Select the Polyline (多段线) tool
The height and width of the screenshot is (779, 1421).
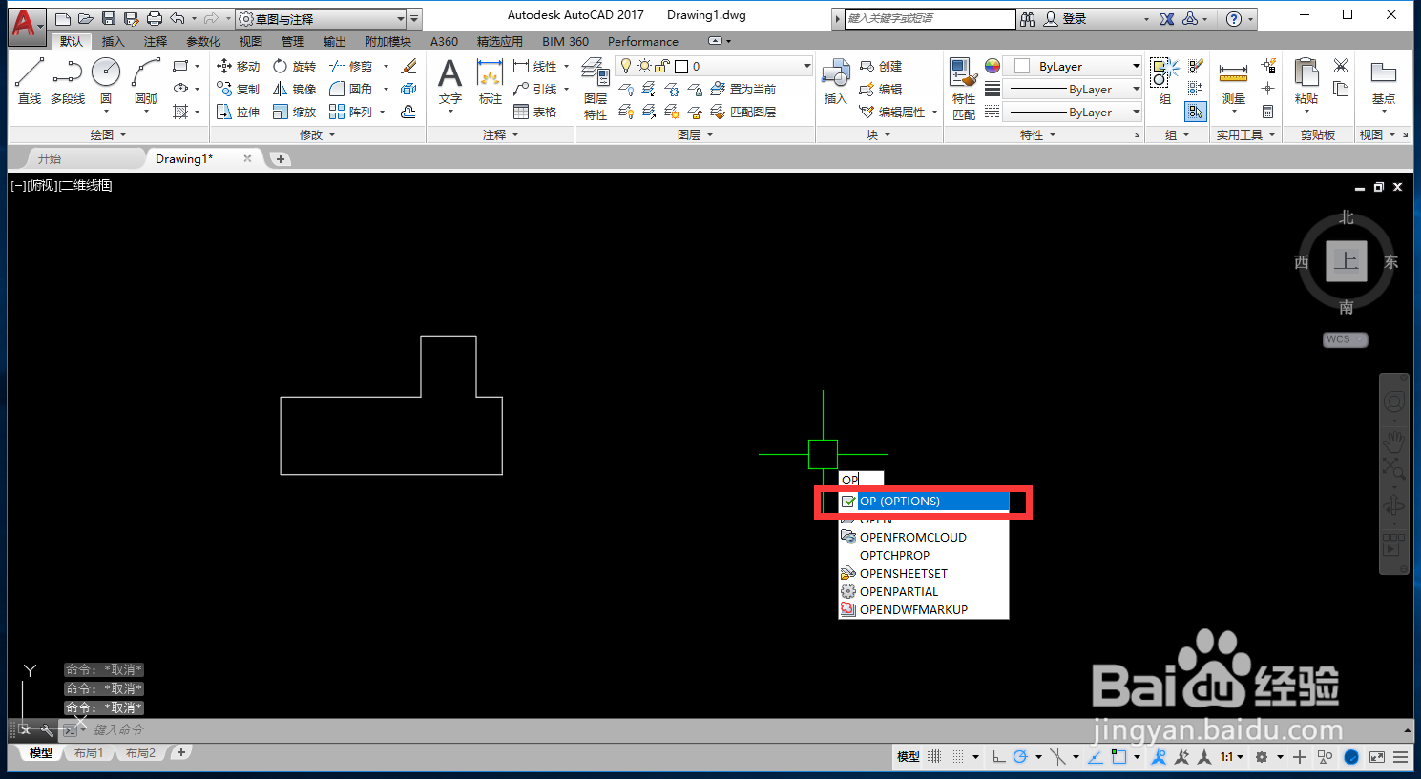(68, 80)
